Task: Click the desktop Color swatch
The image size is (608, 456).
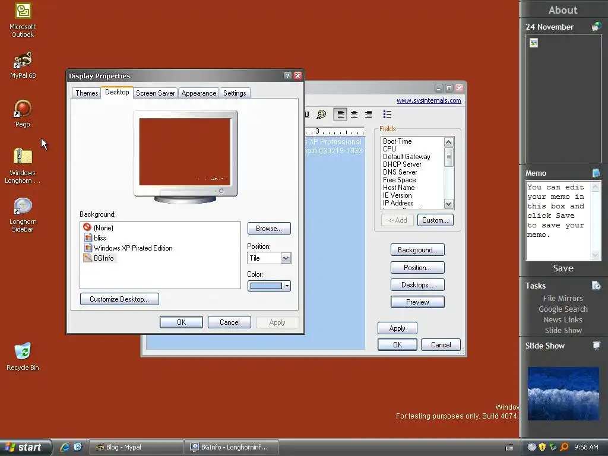Action: [266, 286]
